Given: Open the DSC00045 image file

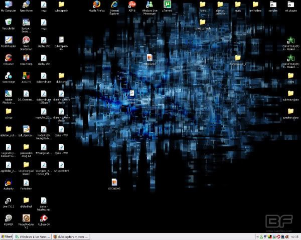Looking at the screenshot, I should (x=114, y=184).
